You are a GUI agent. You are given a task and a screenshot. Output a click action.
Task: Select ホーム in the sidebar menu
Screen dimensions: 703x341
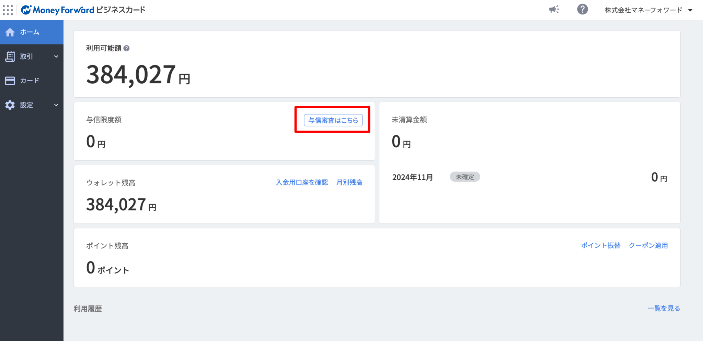point(30,32)
